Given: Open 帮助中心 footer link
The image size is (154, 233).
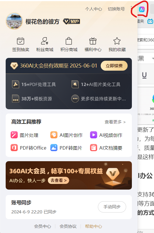Looking at the screenshot, I should click(x=94, y=226).
